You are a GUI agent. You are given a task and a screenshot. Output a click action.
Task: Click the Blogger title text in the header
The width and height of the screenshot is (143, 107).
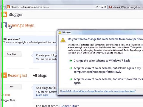16,15
